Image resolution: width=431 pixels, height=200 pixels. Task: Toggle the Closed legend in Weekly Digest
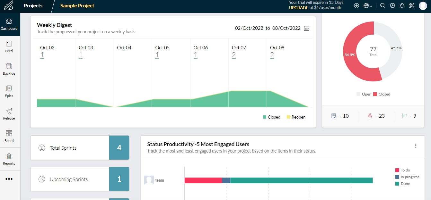(271, 117)
